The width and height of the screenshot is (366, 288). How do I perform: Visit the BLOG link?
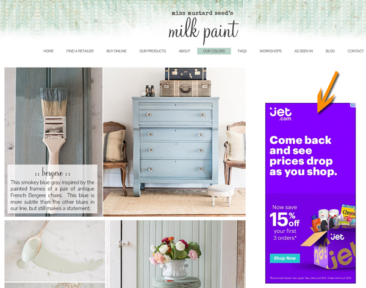pos(330,51)
